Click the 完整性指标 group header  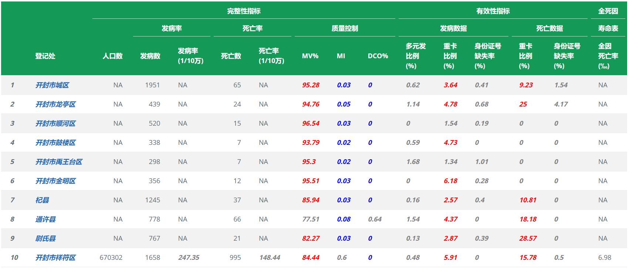[x=244, y=11]
